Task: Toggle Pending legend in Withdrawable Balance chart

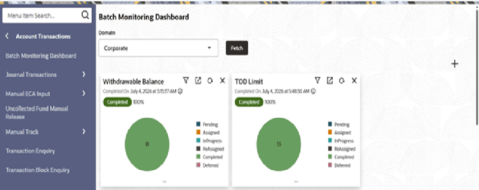Action: [207, 124]
